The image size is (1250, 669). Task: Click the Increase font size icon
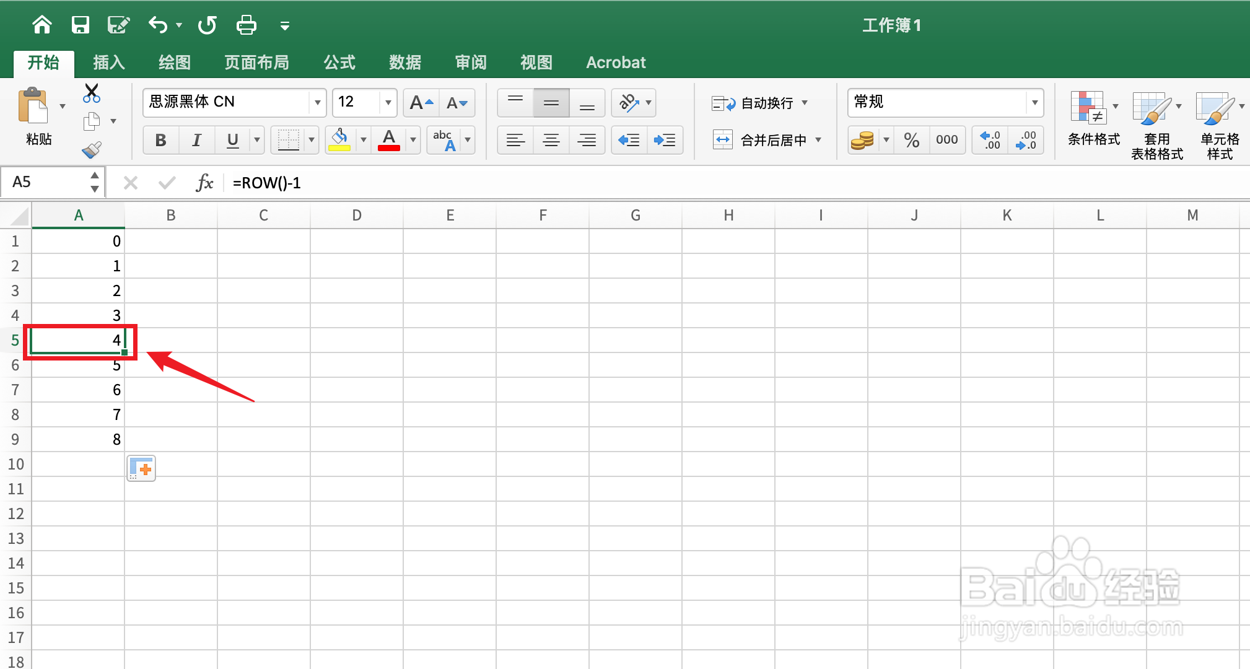[421, 103]
